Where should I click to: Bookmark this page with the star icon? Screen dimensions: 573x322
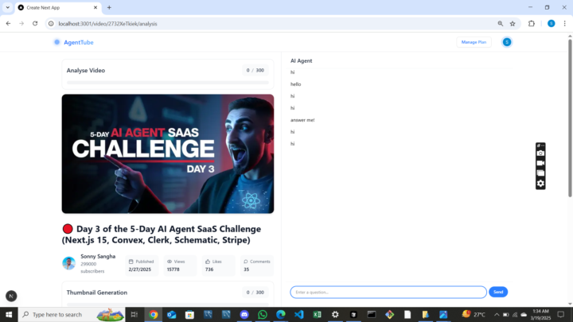[x=513, y=24]
